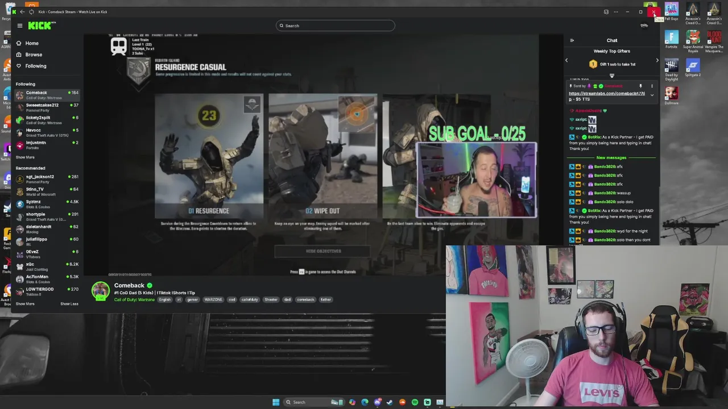Select the callofduty stream tag
728x409 pixels.
[x=250, y=299]
